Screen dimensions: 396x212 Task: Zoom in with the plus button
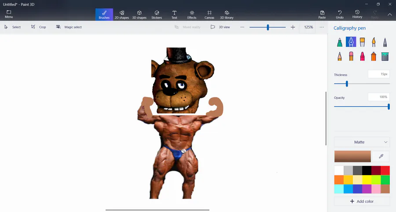(x=293, y=27)
